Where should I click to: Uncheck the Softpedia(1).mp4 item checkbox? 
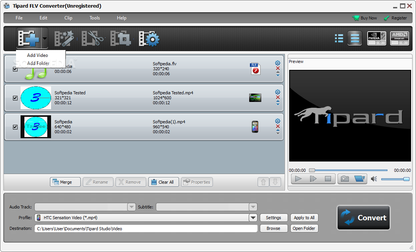[x=15, y=127]
